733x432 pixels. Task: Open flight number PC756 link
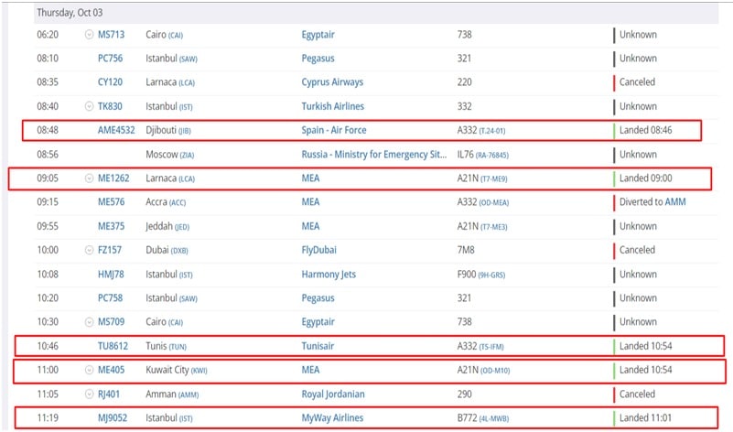tap(111, 59)
